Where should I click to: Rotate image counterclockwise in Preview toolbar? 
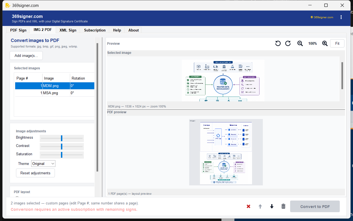[278, 43]
